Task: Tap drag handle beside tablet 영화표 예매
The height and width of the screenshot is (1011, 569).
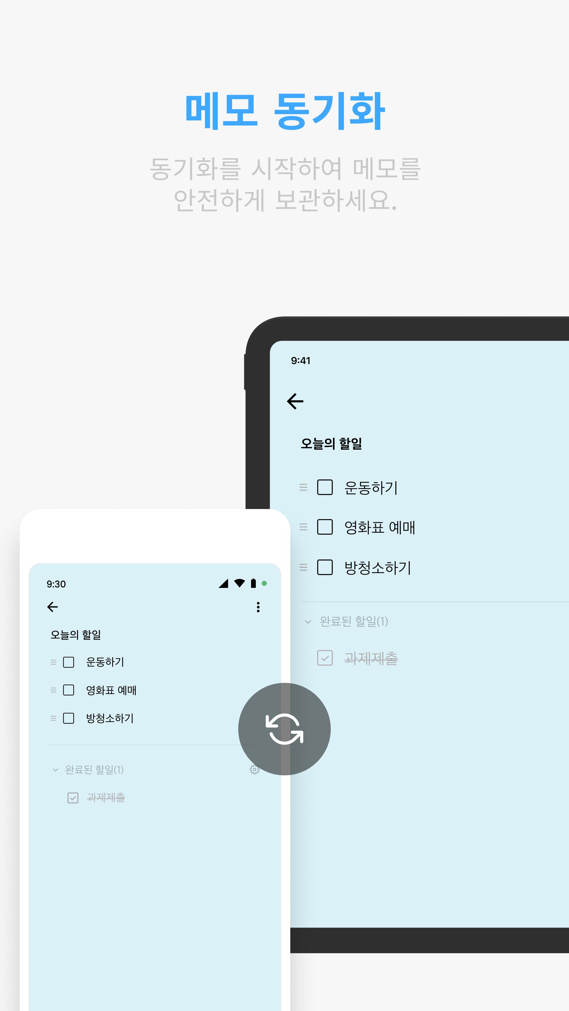Action: [x=303, y=527]
